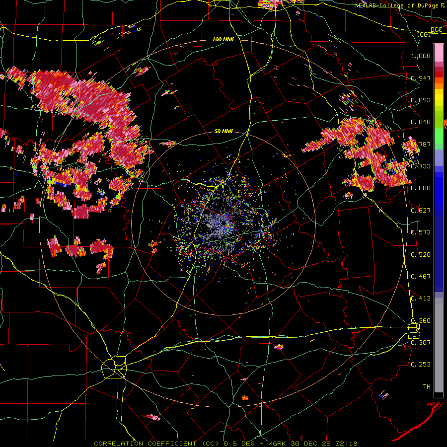Click the 0.840 scale value
The height and width of the screenshot is (447, 447).
click(421, 122)
